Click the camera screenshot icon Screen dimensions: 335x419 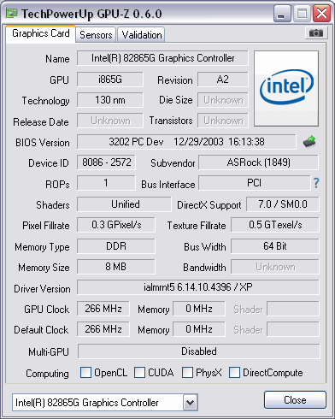click(316, 33)
